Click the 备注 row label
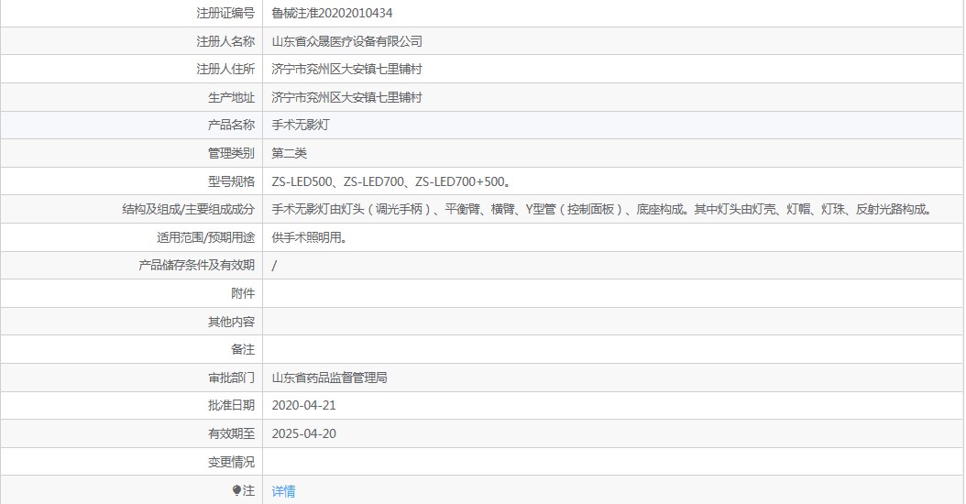The width and height of the screenshot is (966, 504). click(243, 349)
